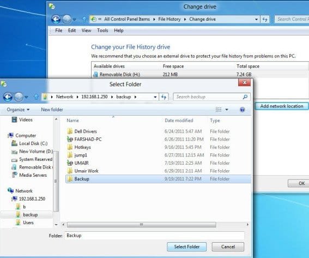The height and width of the screenshot is (258, 309).
Task: Sort by Date modified column header
Action: pos(179,121)
